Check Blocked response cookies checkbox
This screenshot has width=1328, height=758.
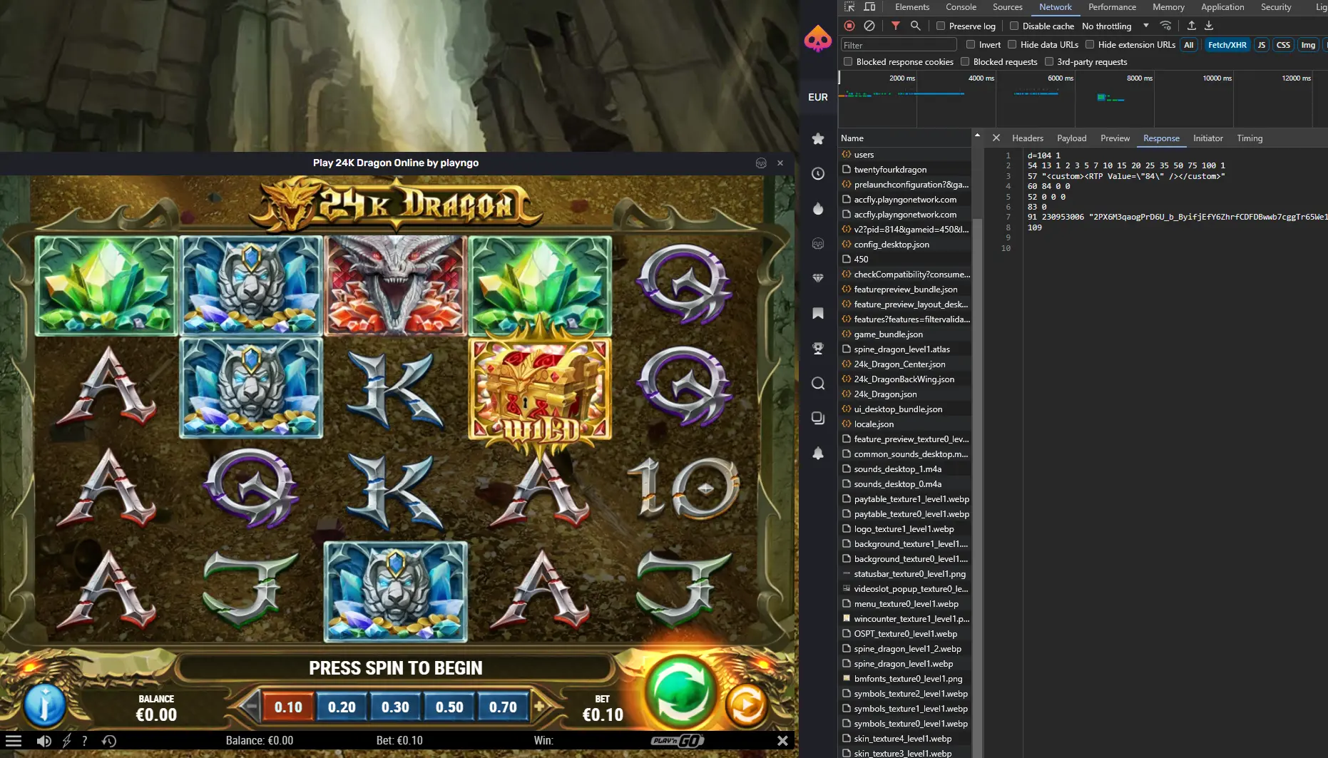click(848, 61)
